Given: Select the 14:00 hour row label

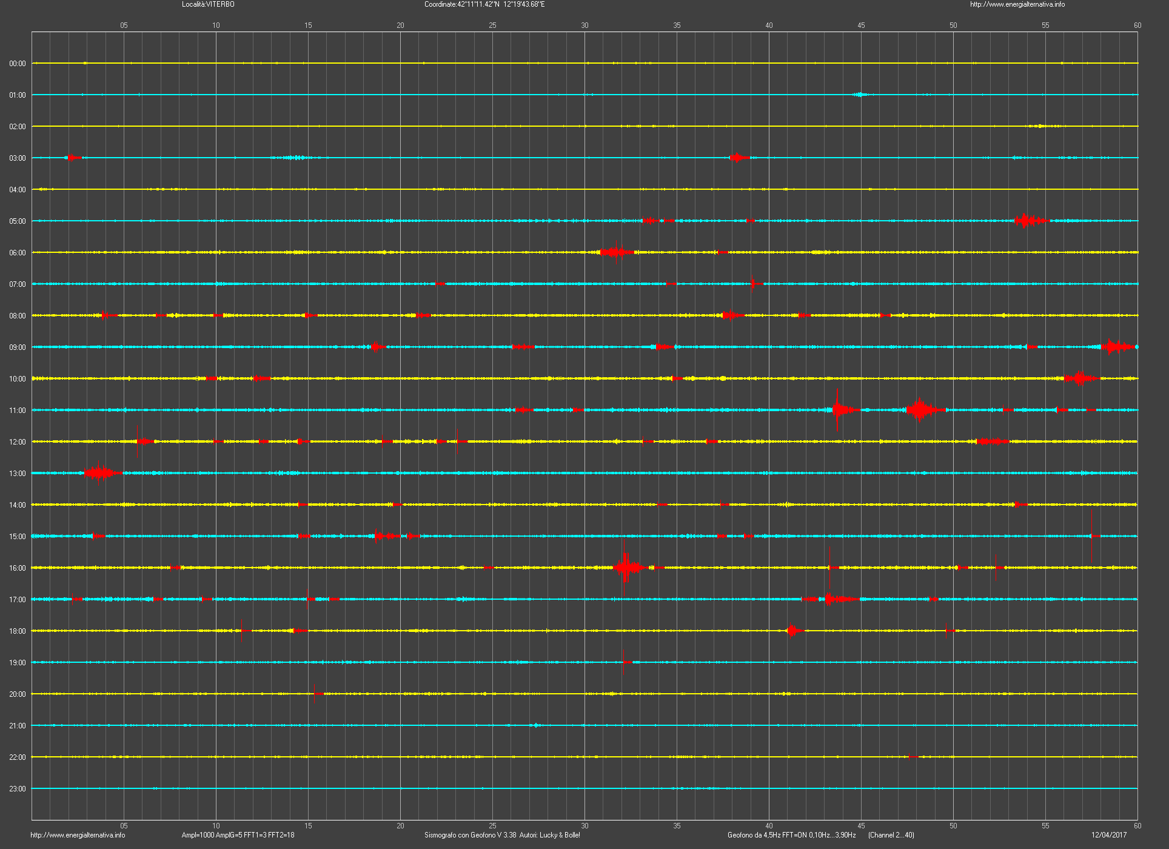Looking at the screenshot, I should [x=18, y=505].
